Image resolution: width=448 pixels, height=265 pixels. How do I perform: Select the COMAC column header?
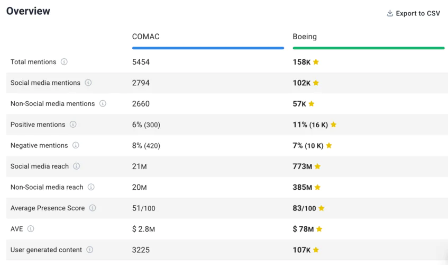[x=145, y=37]
